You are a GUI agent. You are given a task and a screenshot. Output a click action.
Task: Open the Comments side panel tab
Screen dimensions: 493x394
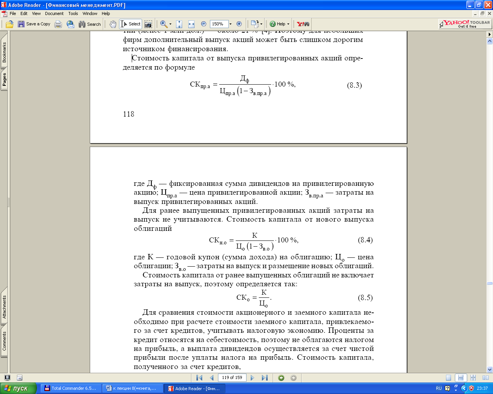point(4,341)
